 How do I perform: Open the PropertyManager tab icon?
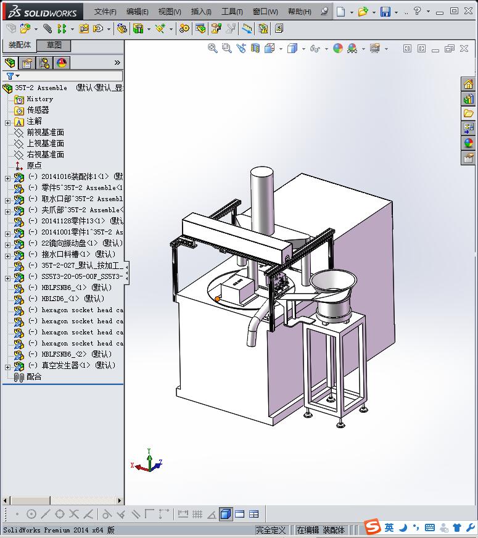(x=27, y=63)
